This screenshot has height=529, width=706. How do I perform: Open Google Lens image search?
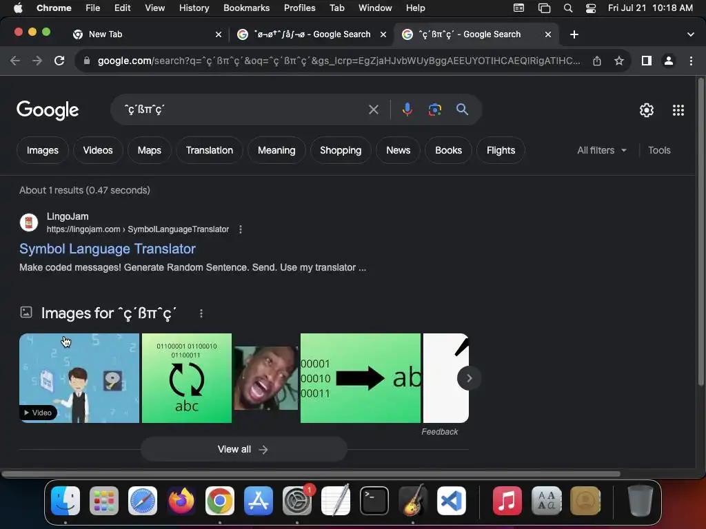tap(434, 110)
